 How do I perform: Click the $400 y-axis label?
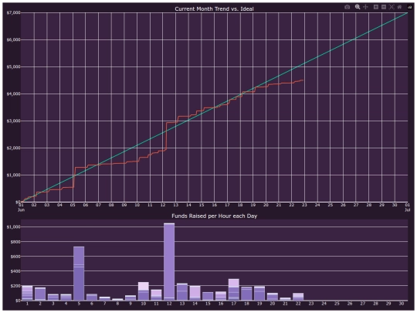click(x=15, y=271)
